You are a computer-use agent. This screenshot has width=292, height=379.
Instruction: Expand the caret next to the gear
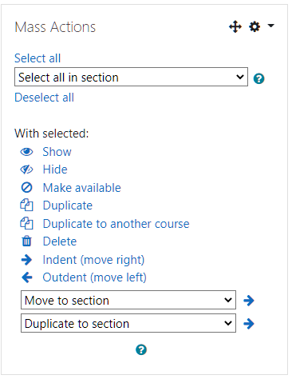[270, 26]
